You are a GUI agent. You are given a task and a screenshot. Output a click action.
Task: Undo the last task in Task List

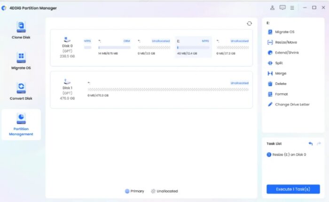pyautogui.click(x=311, y=143)
